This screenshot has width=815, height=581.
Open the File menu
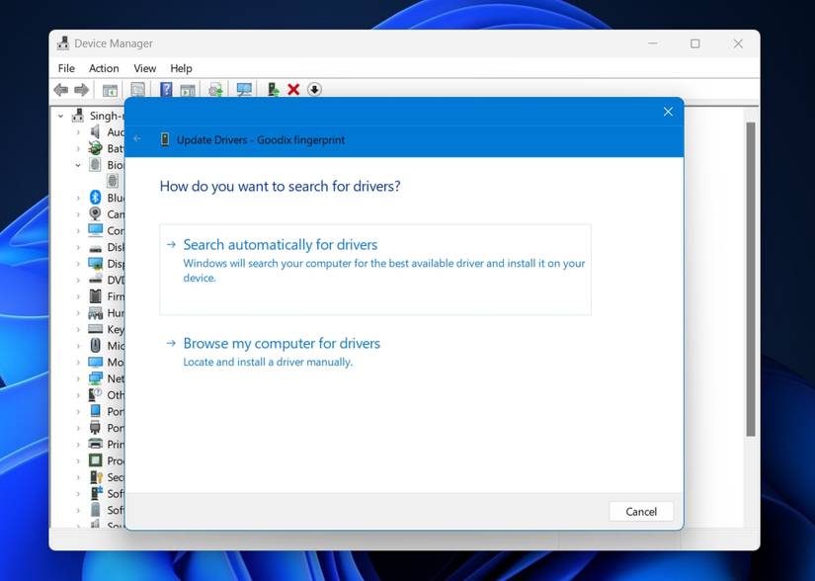65,68
